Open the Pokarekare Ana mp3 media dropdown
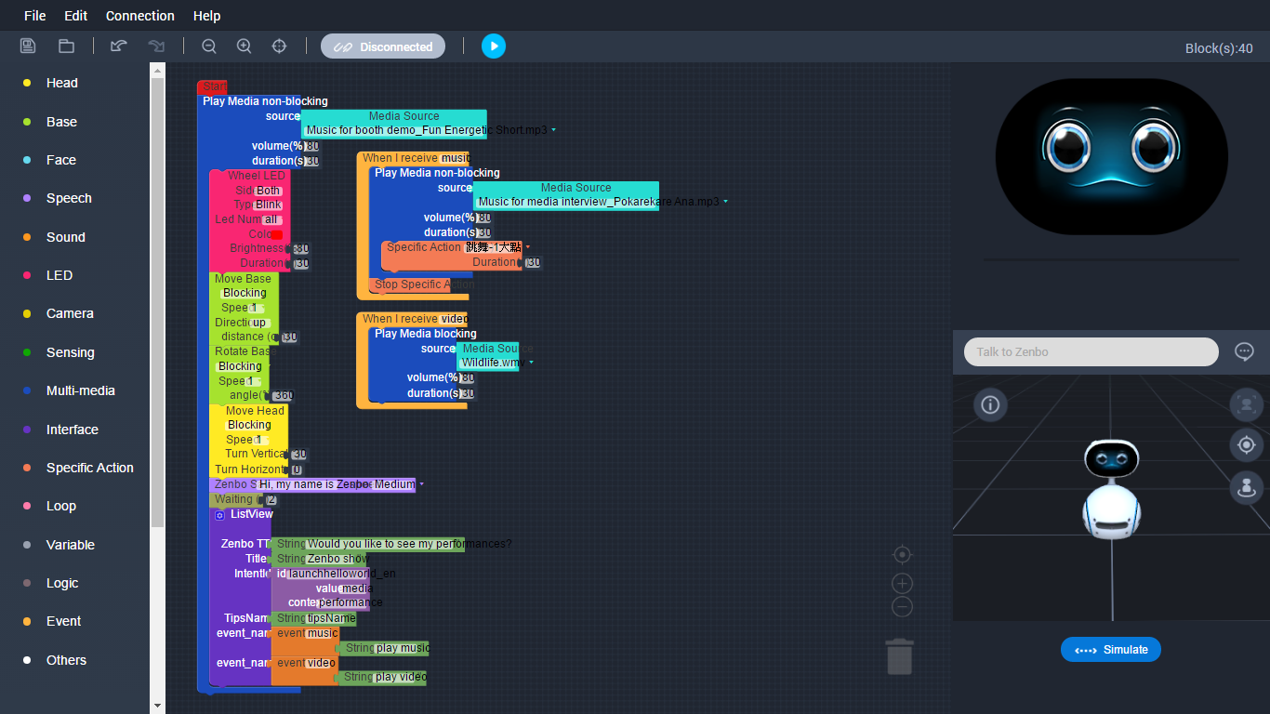This screenshot has width=1270, height=714. 725,202
